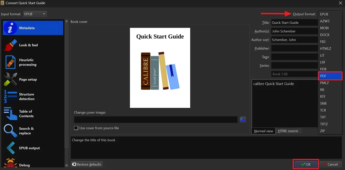345x170 pixels.
Task: Open the Page setup settings
Action: (33, 79)
